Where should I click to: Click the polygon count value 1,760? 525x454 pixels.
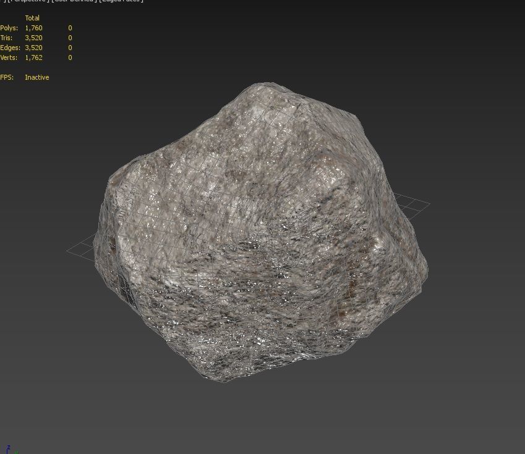(34, 28)
